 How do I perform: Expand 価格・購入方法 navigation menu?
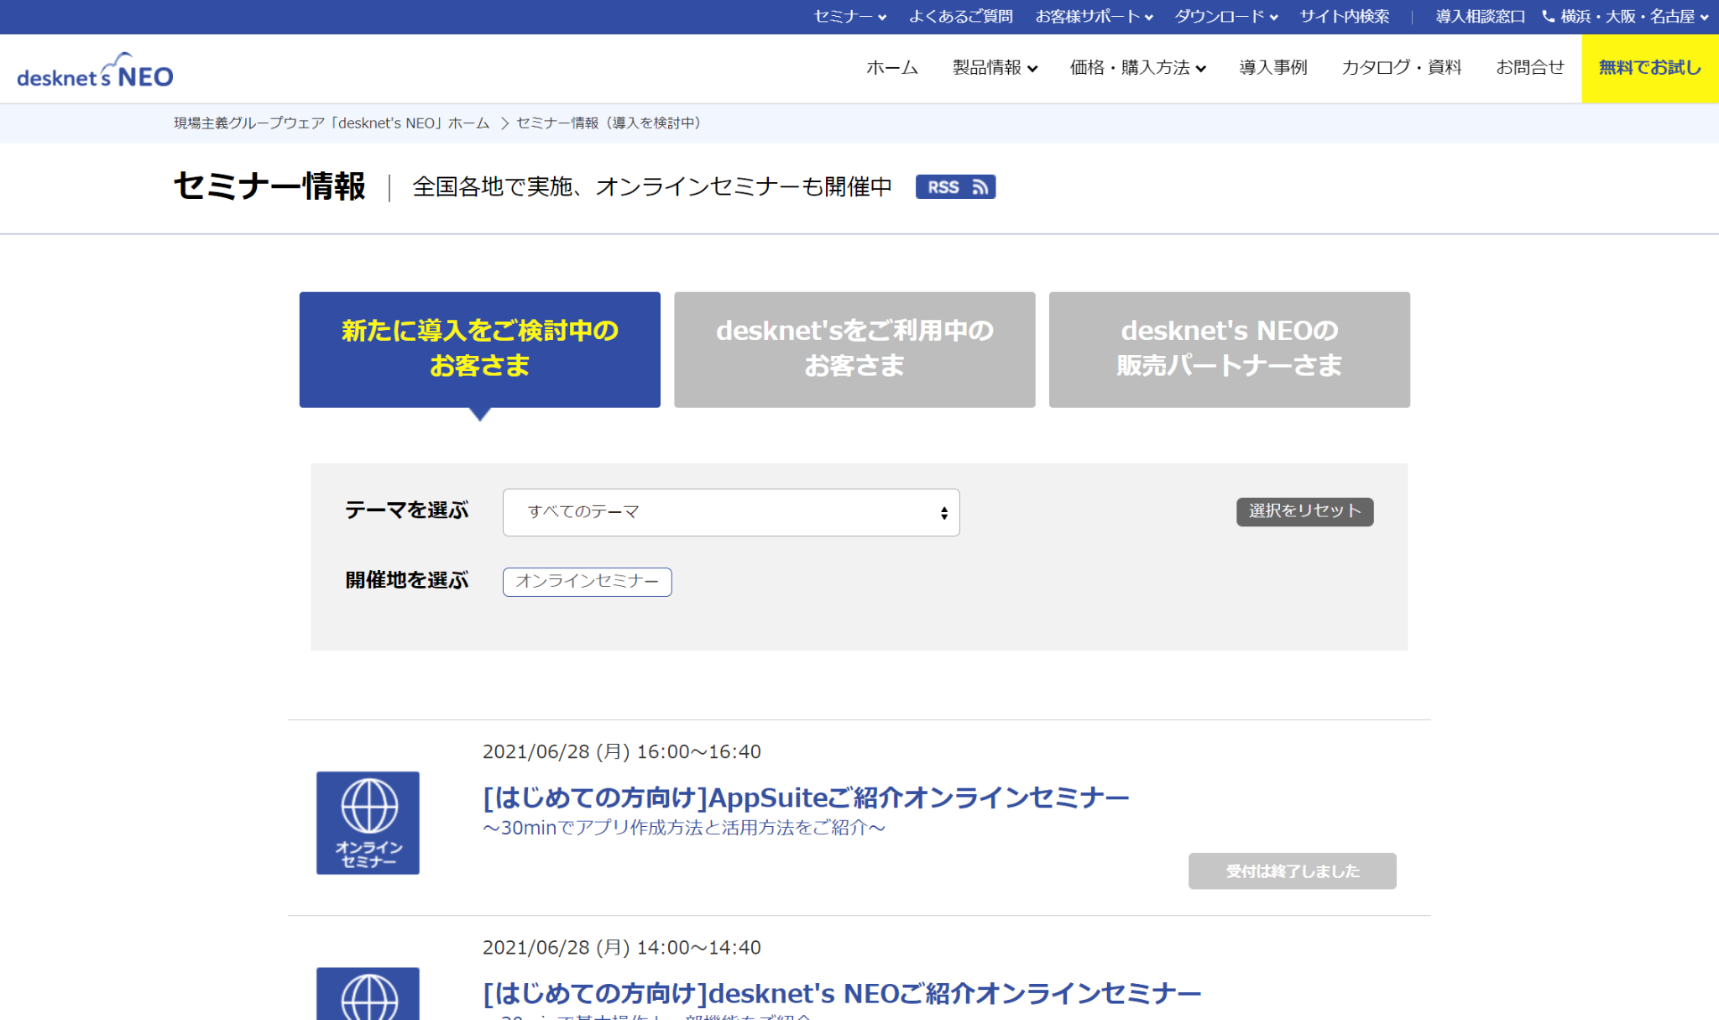[1137, 67]
